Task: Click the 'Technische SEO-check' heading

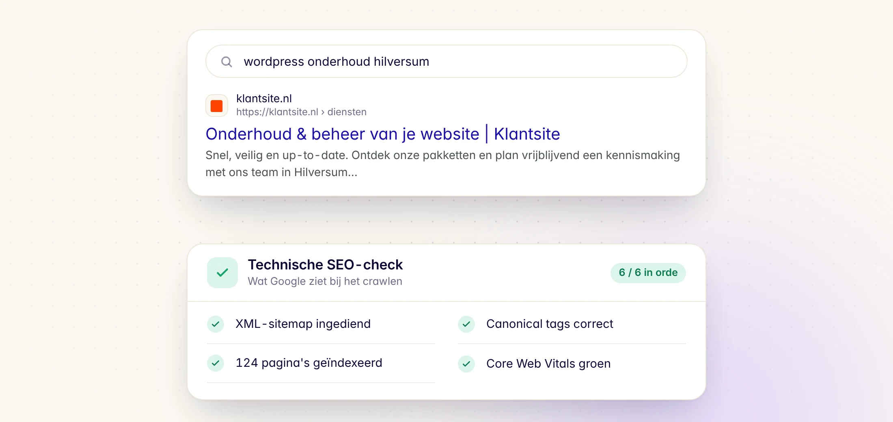Action: [x=325, y=265]
